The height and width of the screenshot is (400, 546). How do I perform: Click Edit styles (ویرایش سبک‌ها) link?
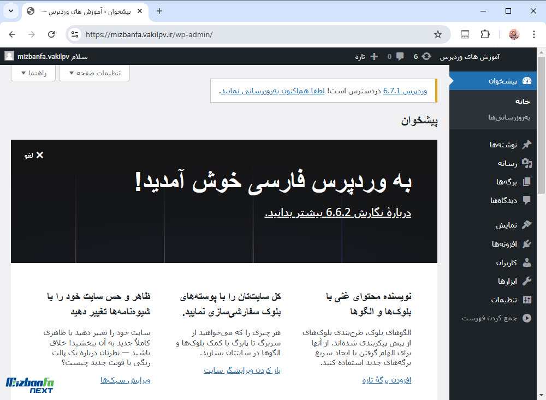tap(126, 380)
